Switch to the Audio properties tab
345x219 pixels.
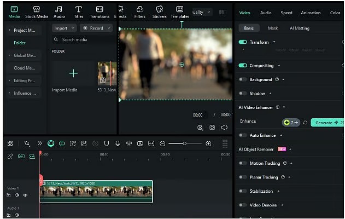point(266,13)
